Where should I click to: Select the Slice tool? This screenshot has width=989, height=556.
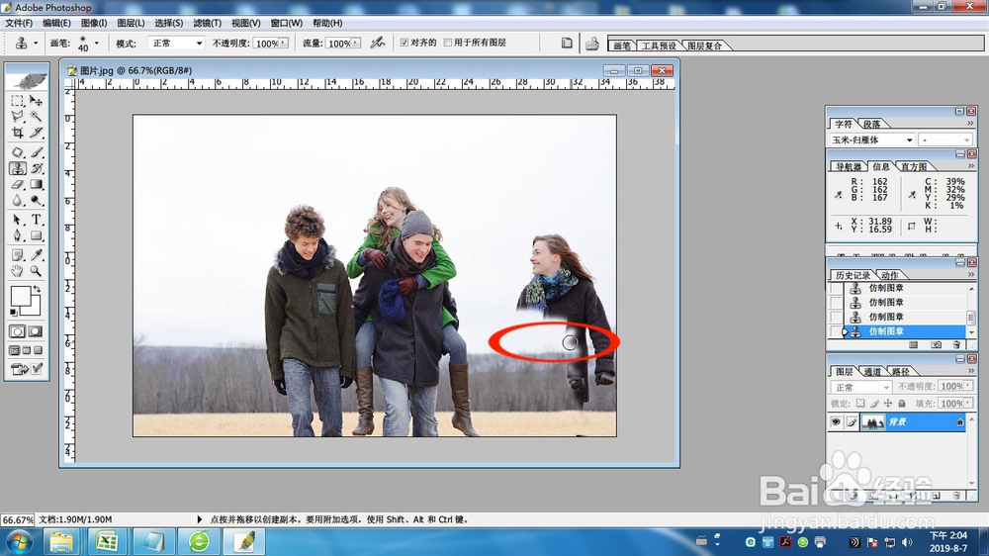coord(37,133)
